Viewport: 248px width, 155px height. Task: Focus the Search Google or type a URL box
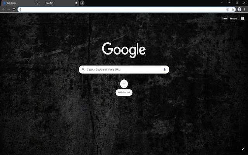click(124, 69)
